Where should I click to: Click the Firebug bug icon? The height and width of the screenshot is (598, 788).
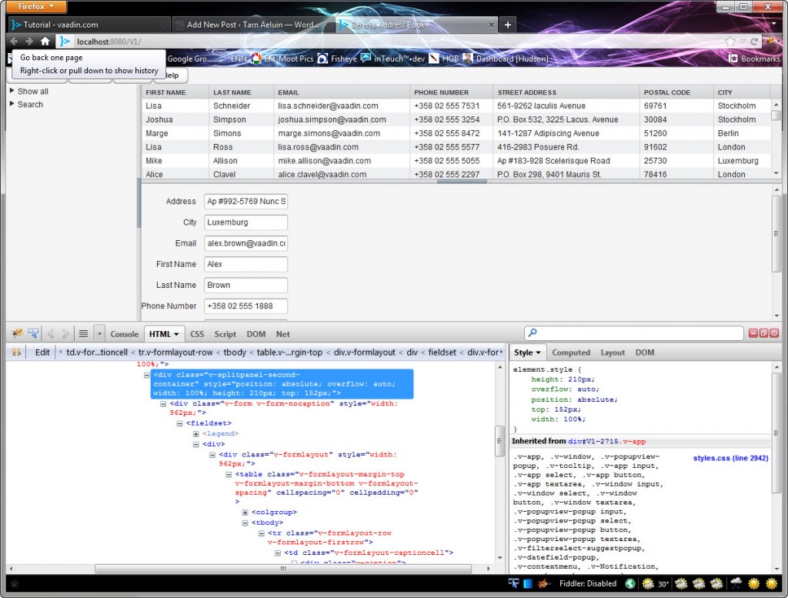[18, 333]
